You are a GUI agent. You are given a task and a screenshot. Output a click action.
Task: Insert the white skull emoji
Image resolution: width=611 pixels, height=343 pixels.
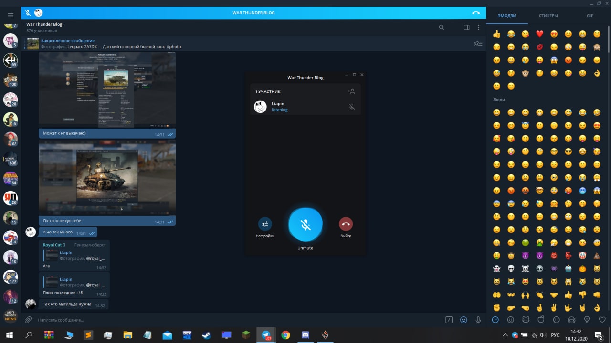click(511, 268)
